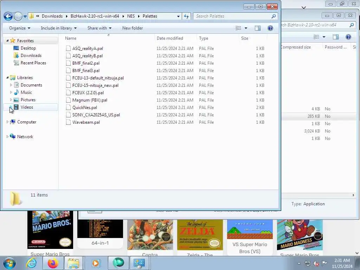360x270 pixels.
Task: Click the Wavebeam.pal file icon
Action: tap(68, 122)
